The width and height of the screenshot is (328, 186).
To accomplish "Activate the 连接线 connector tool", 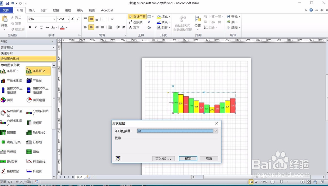I will (x=136, y=22).
